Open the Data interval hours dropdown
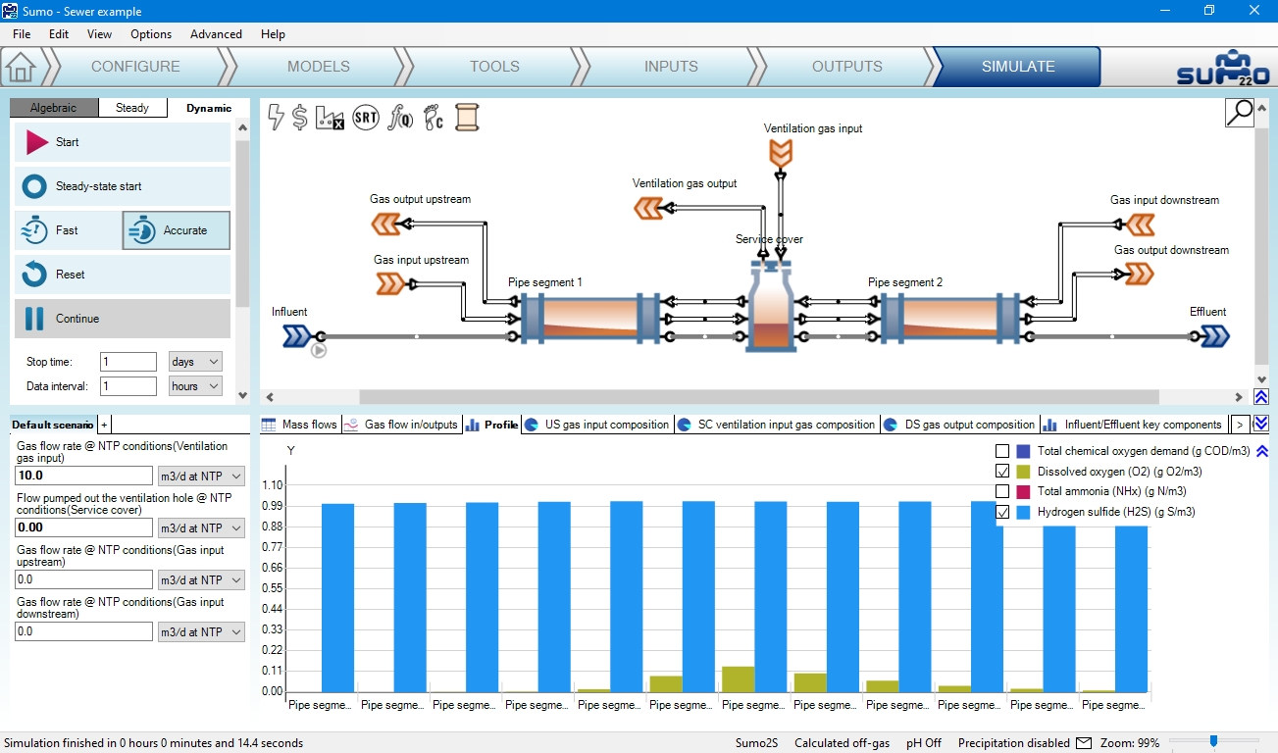The width and height of the screenshot is (1278, 753). (x=195, y=386)
